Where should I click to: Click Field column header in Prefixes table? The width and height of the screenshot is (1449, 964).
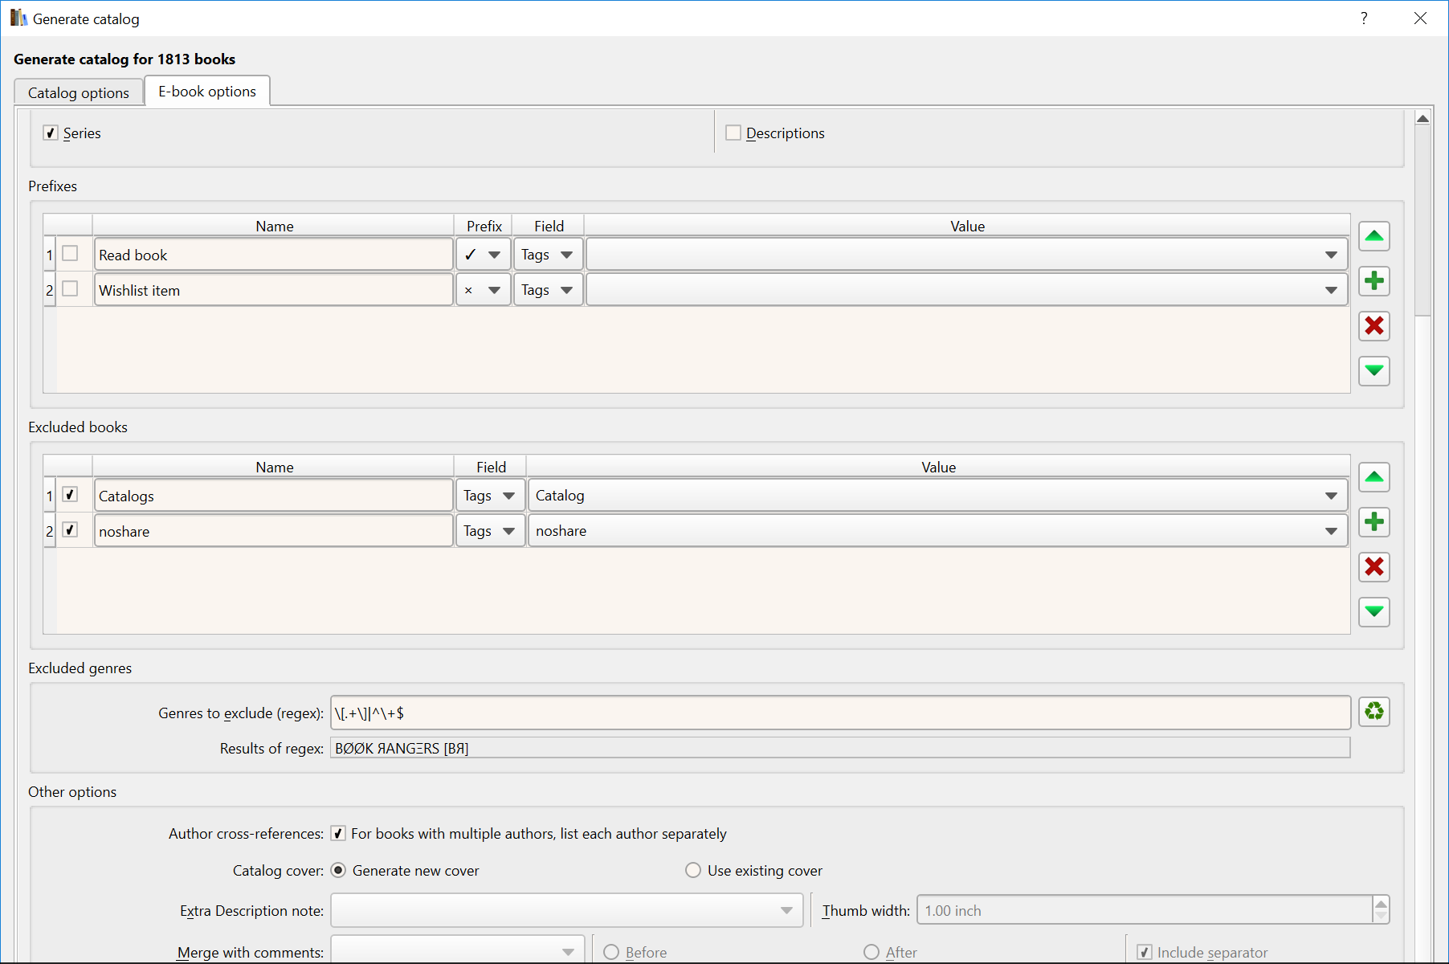tap(549, 226)
